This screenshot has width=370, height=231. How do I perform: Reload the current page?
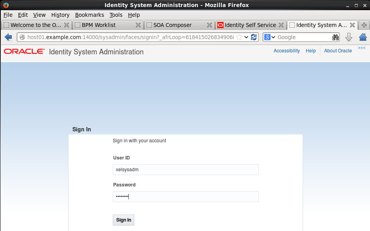[x=254, y=37]
